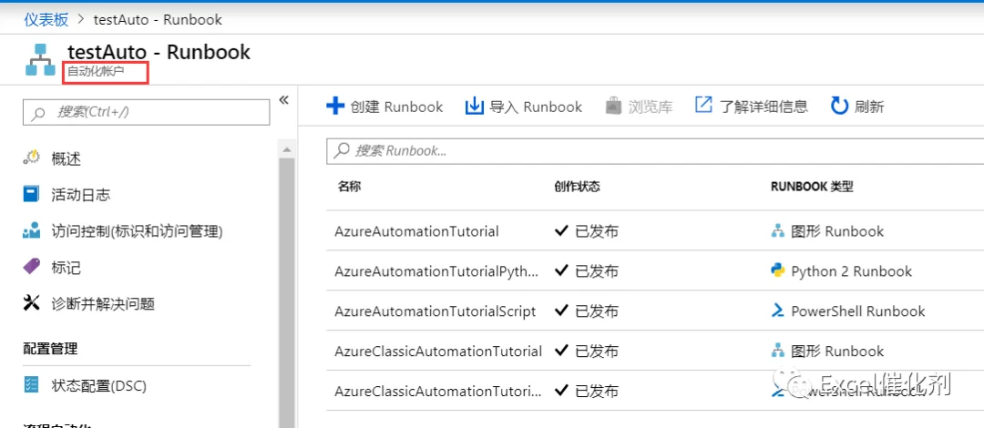This screenshot has width=984, height=428.
Task: Open 概述 in the sidebar menu
Action: point(66,158)
